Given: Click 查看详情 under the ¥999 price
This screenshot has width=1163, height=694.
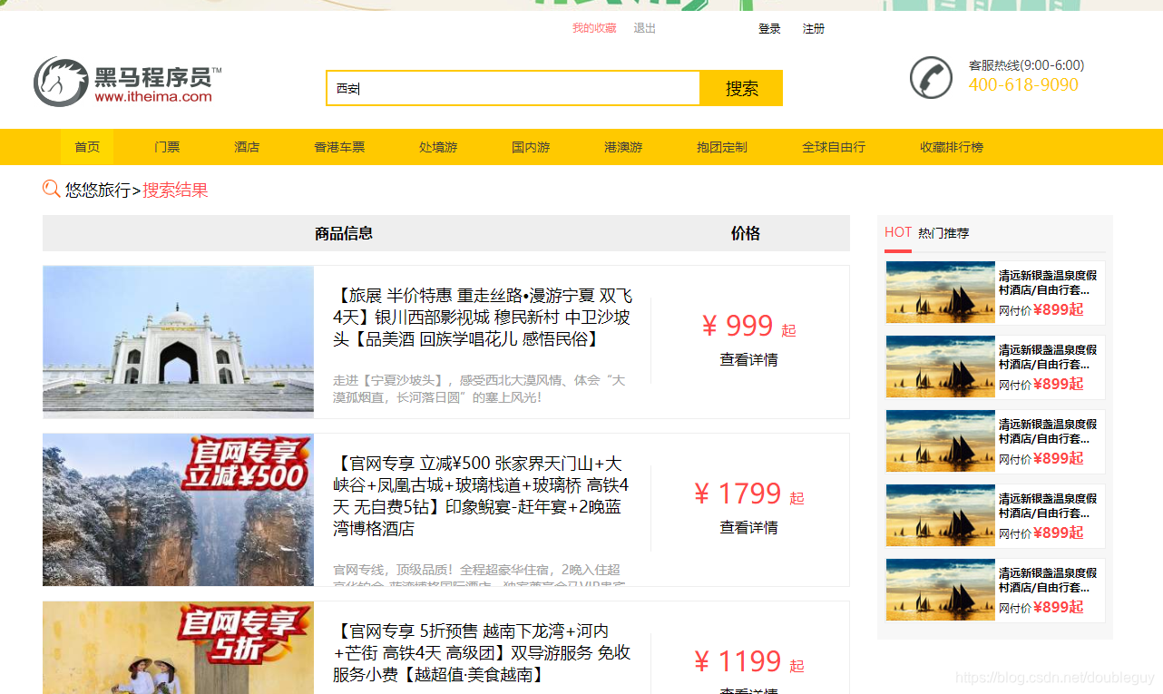Looking at the screenshot, I should tap(748, 360).
